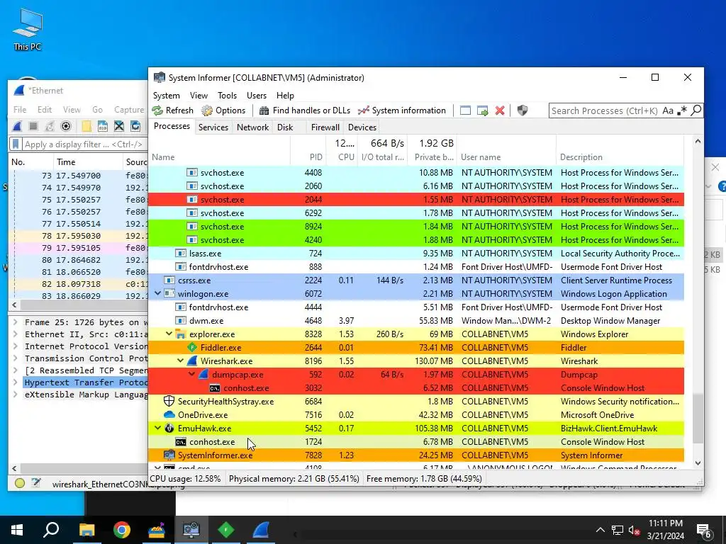Click Wireshark display filter bookmark icon
The height and width of the screenshot is (544, 726).
pos(16,144)
